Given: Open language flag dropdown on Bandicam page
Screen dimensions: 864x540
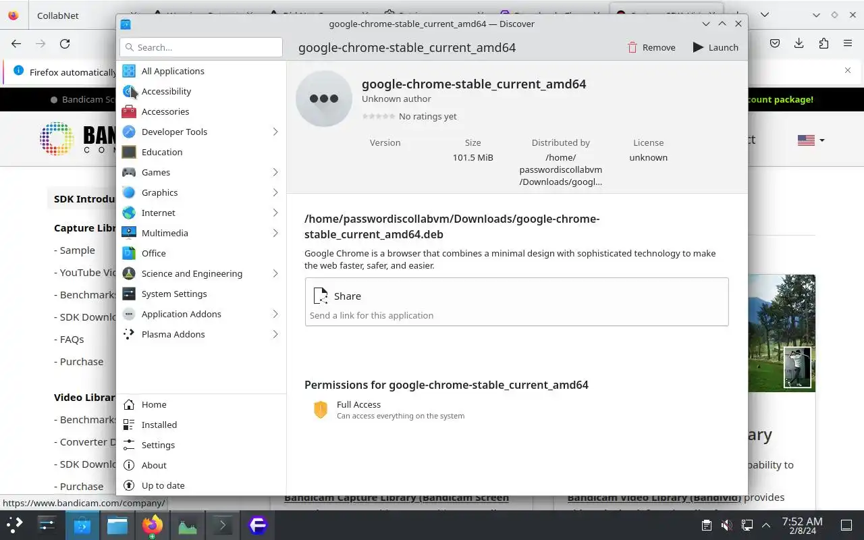Looking at the screenshot, I should (811, 140).
